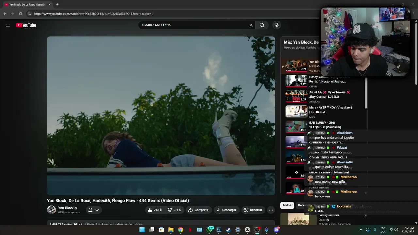Screen dimensions: 418x235
Task: Switch to Google Chrome in the taskbar
Action: pyautogui.click(x=180, y=230)
